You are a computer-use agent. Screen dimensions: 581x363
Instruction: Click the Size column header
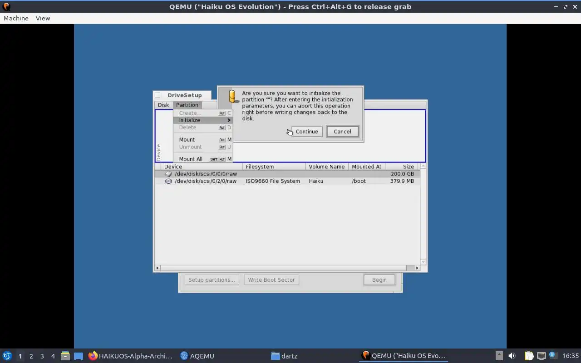[x=403, y=167]
